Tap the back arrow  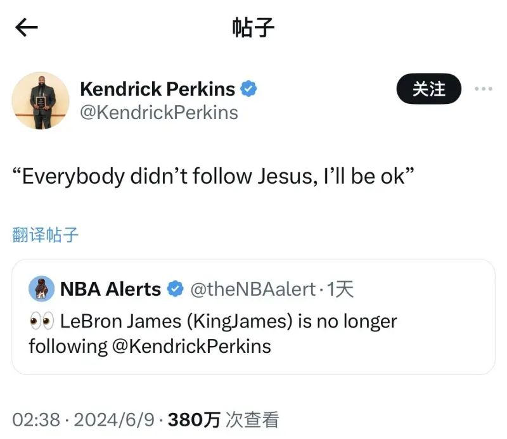click(27, 27)
